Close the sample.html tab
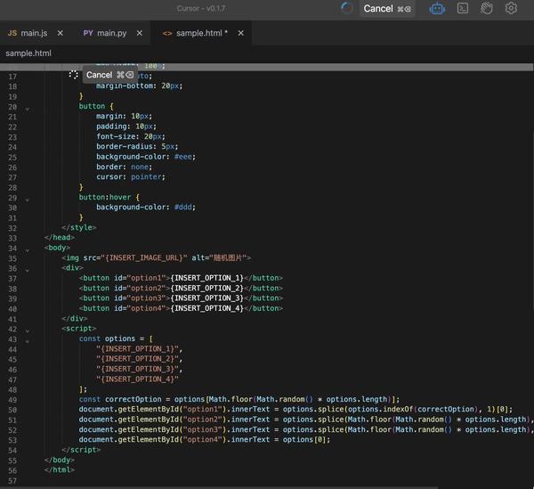534x489 pixels. pos(241,33)
